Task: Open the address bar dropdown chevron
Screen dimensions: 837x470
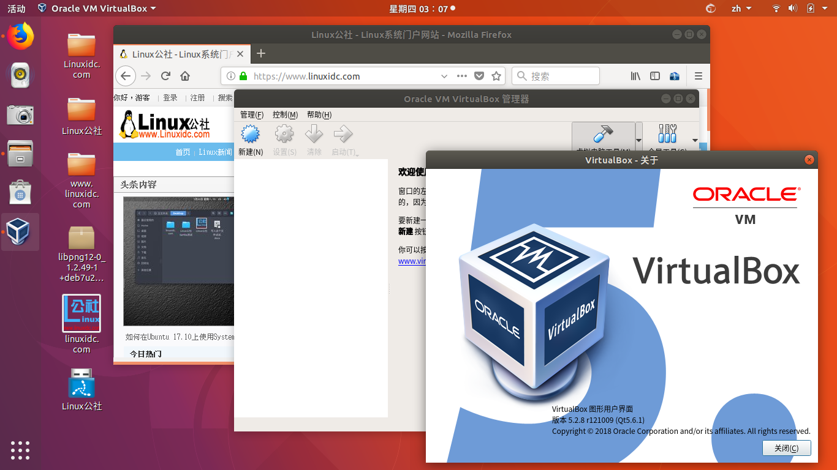Action: [x=444, y=76]
